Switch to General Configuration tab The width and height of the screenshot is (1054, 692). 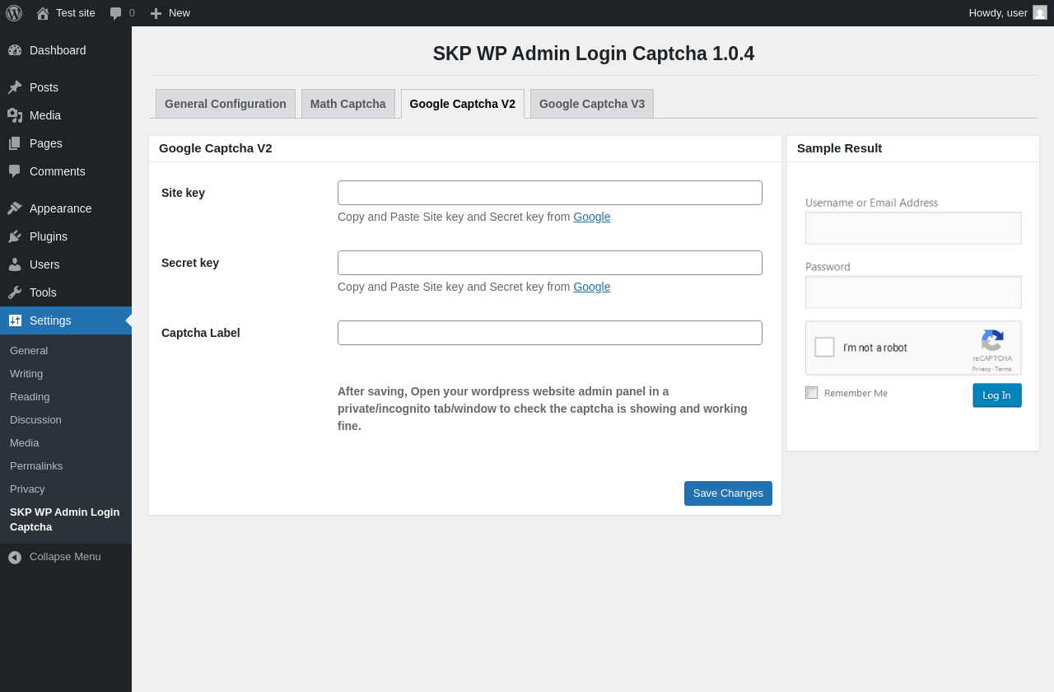click(226, 104)
